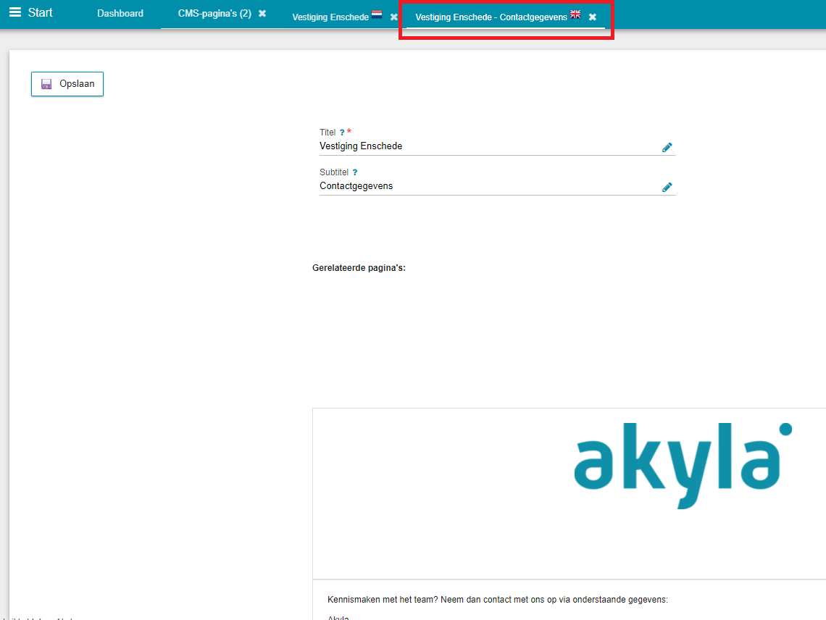
Task: Click the floppy disk save icon
Action: (x=46, y=84)
